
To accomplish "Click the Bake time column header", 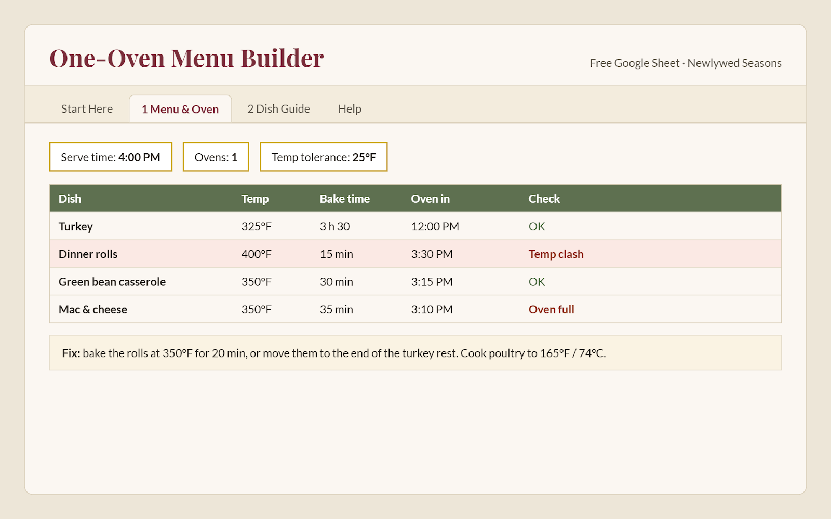I will click(x=345, y=199).
